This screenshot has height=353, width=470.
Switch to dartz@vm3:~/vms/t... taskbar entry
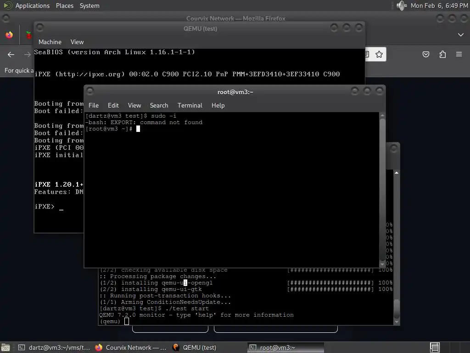click(x=54, y=347)
